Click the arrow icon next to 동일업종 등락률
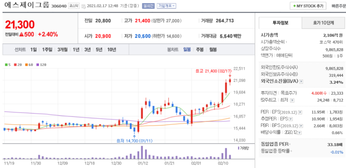The image size is (346, 168). click(291, 151)
